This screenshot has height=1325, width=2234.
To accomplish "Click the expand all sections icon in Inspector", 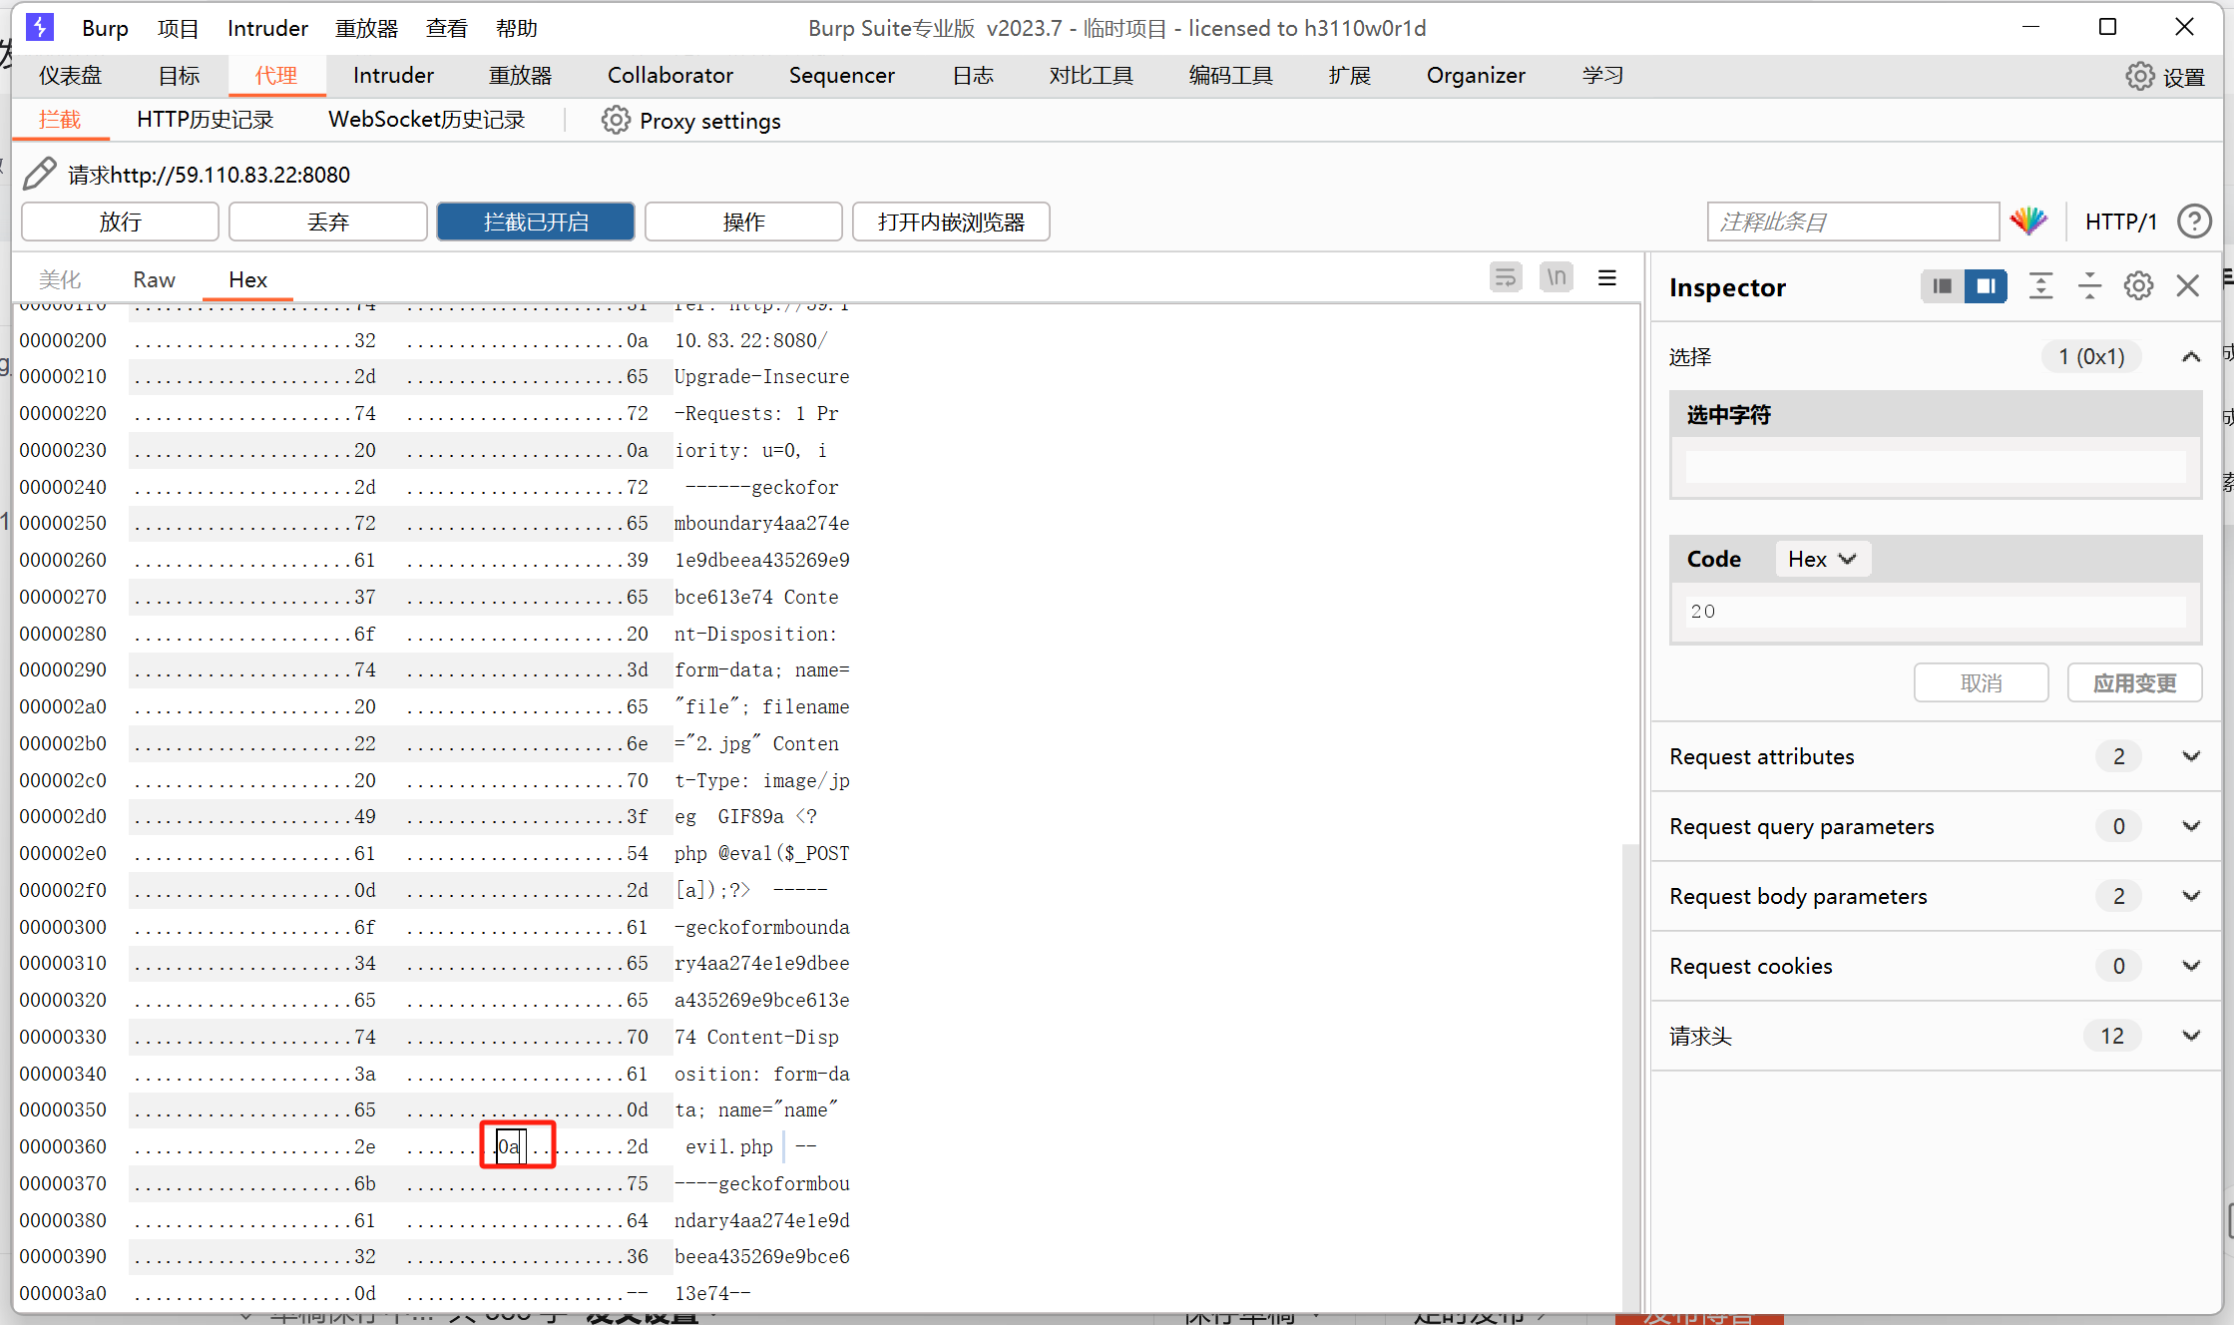I will 2041,286.
